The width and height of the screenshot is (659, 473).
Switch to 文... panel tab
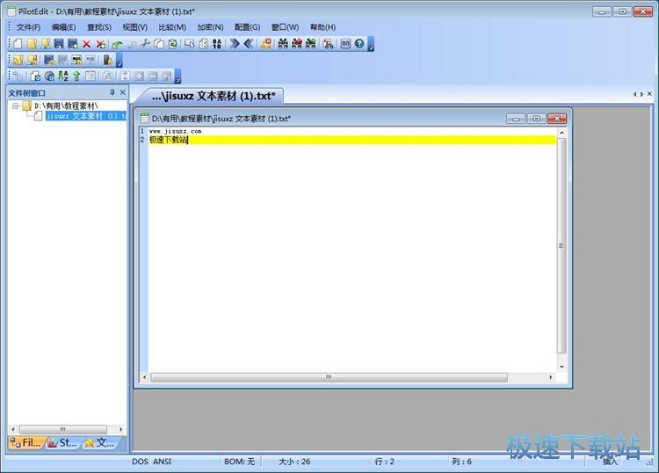pyautogui.click(x=100, y=442)
